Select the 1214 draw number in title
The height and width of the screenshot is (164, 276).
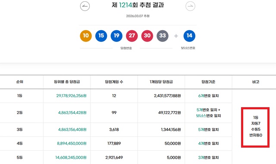coord(125,5)
